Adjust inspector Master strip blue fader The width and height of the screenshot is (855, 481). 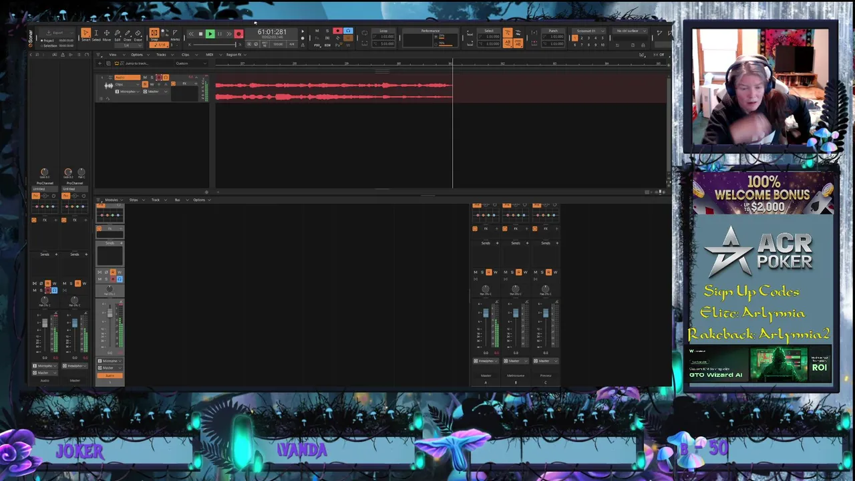click(74, 323)
